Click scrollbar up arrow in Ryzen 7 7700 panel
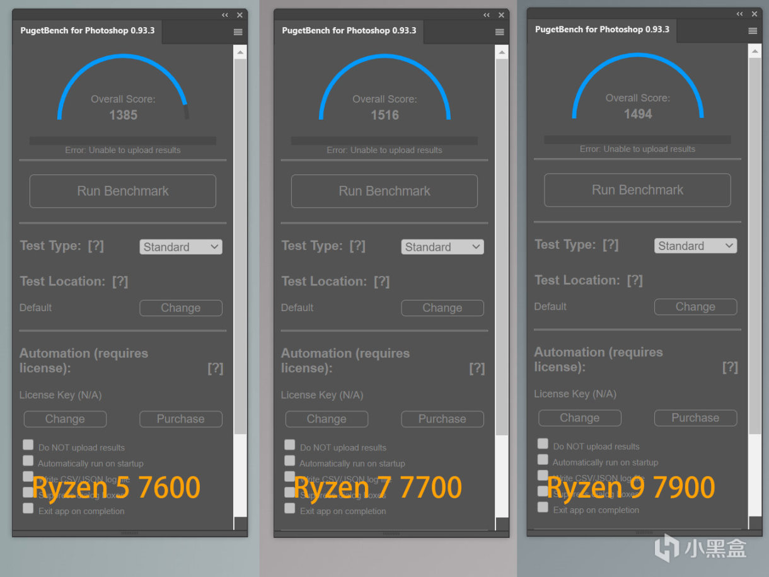Viewport: 769px width, 577px height. [x=502, y=52]
